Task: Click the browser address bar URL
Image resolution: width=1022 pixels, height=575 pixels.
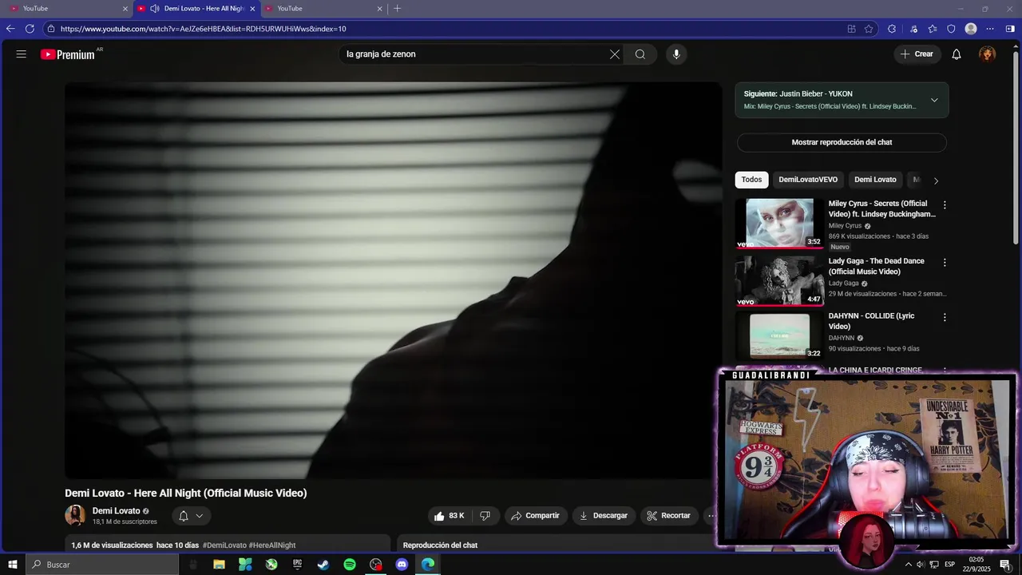Action: click(203, 29)
